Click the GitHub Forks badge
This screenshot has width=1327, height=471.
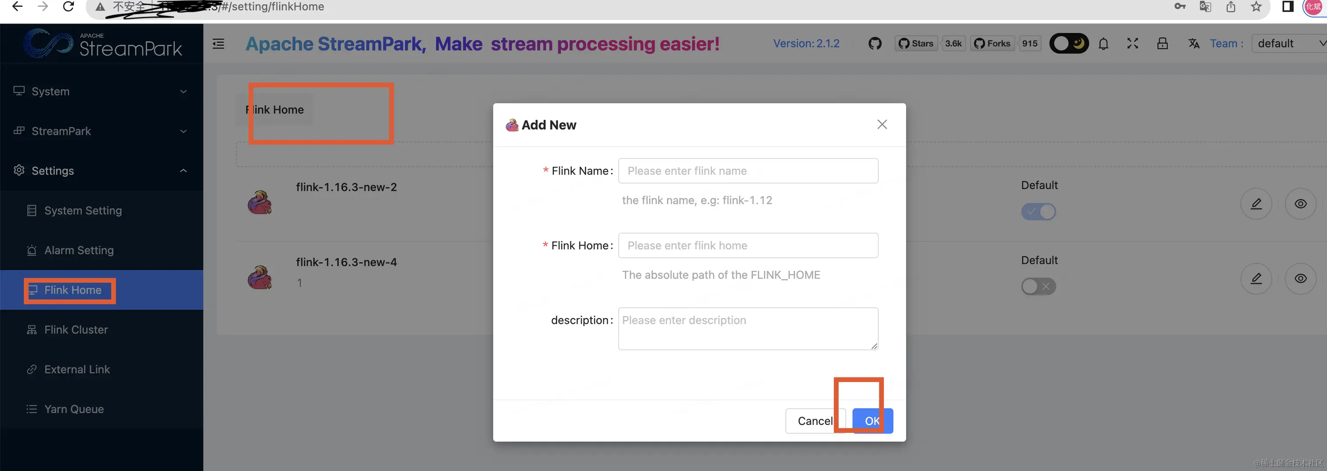[x=993, y=44]
